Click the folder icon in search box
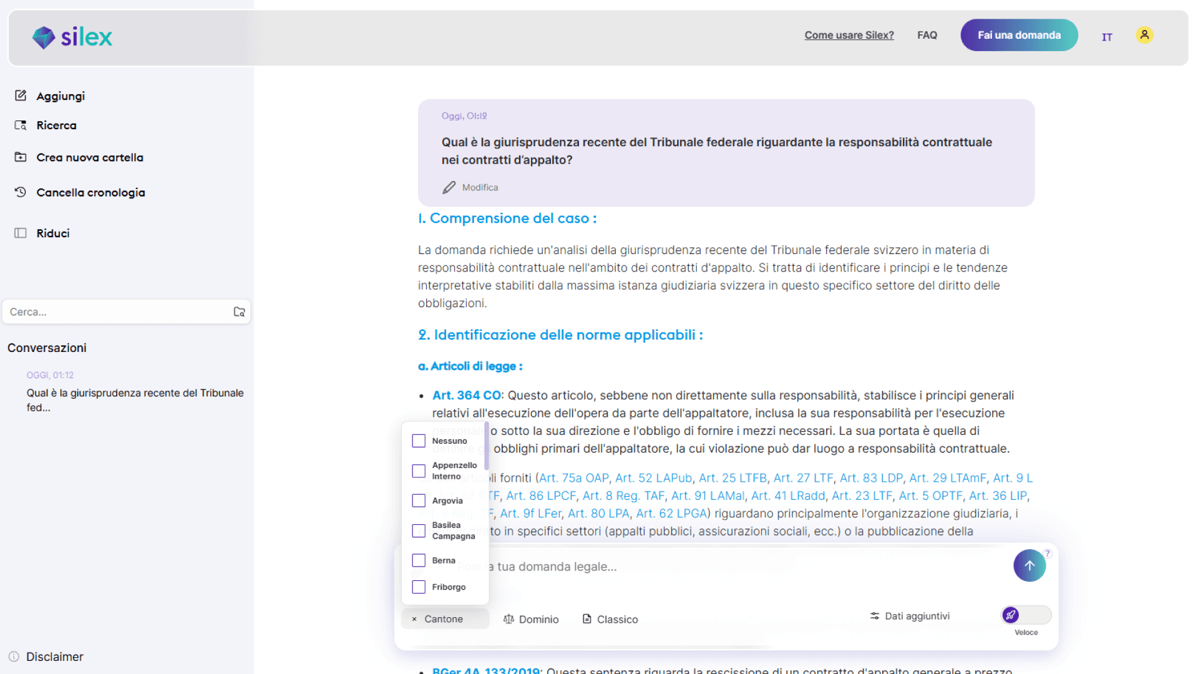This screenshot has height=674, width=1198. (239, 312)
